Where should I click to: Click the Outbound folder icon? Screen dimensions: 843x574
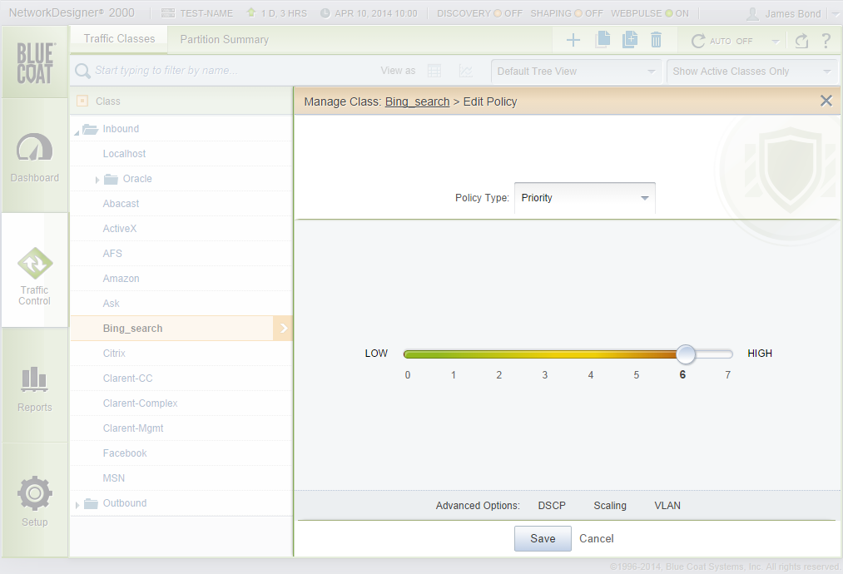click(91, 503)
